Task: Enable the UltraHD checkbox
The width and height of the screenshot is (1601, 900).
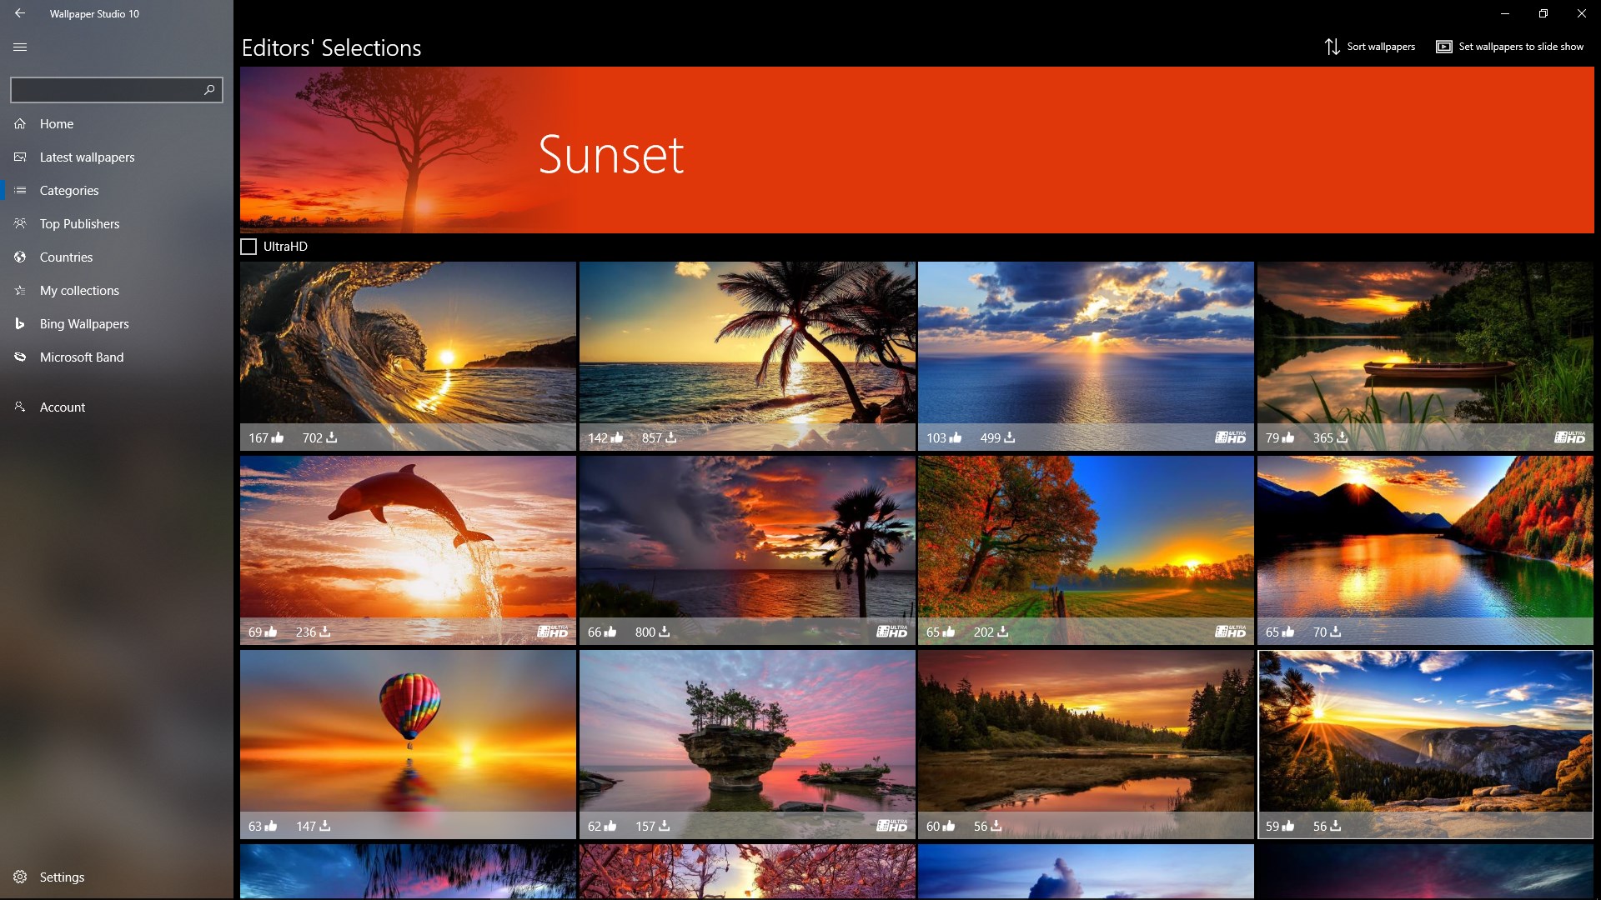Action: tap(248, 247)
